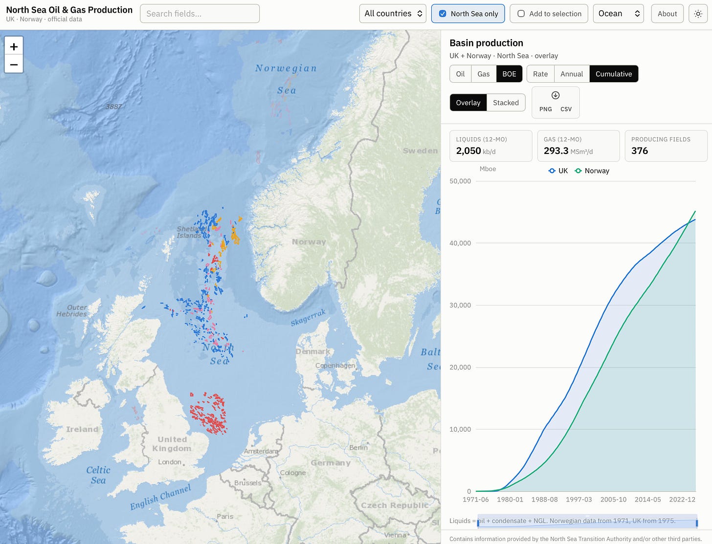Viewport: 712px width, 544px height.
Task: Click the 50,000 y-axis label
Action: 460,181
